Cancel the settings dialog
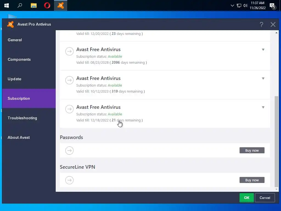This screenshot has width=281, height=211. click(x=265, y=198)
